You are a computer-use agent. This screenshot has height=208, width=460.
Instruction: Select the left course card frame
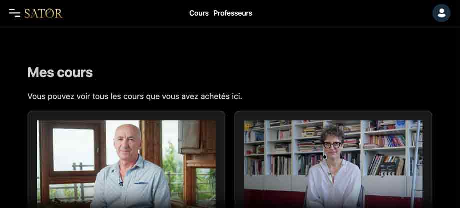tap(126, 159)
